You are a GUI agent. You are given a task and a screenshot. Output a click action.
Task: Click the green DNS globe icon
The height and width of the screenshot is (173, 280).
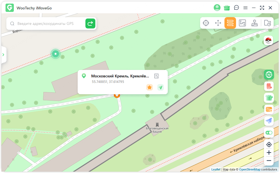[269, 74]
